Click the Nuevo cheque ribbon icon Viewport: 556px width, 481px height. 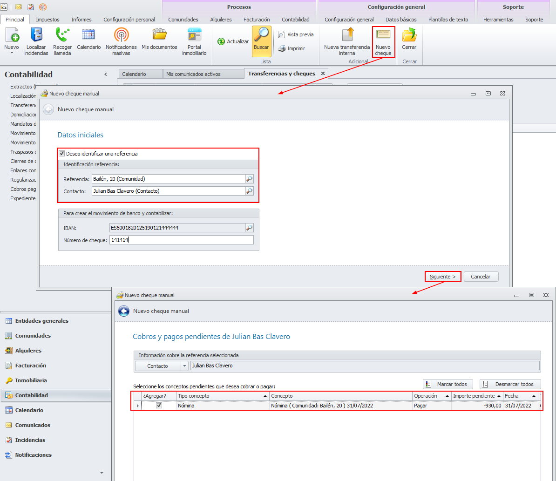coord(383,36)
